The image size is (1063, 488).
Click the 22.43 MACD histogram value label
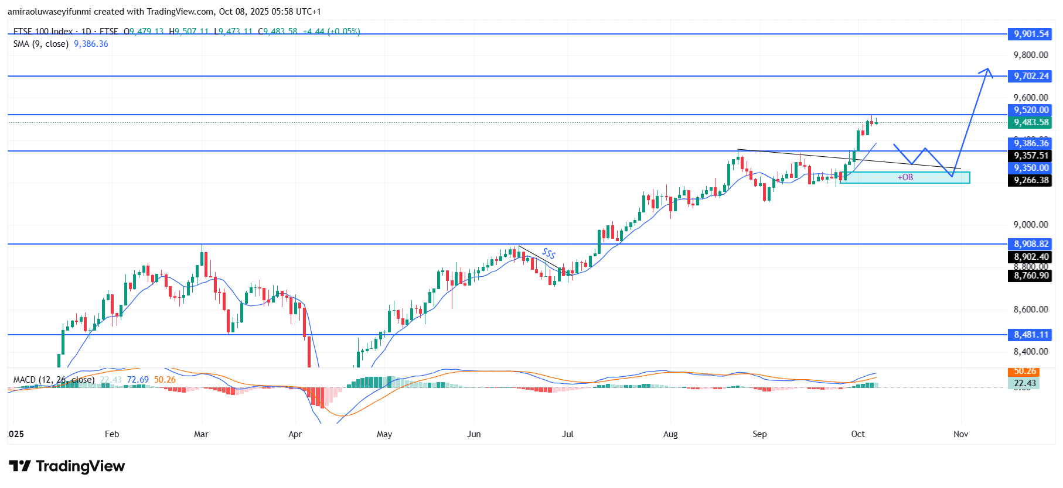tap(1025, 383)
